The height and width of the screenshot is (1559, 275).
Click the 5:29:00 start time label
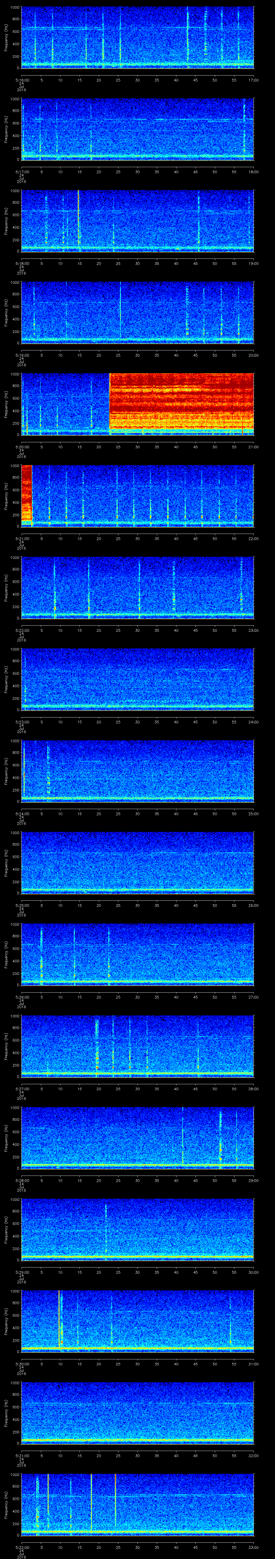[x=21, y=1271]
